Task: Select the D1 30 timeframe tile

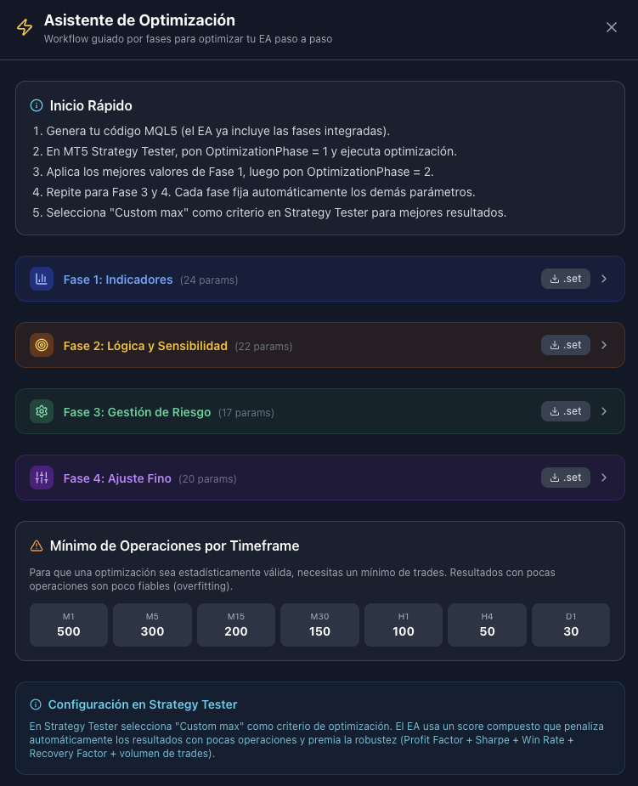Action: pyautogui.click(x=571, y=625)
